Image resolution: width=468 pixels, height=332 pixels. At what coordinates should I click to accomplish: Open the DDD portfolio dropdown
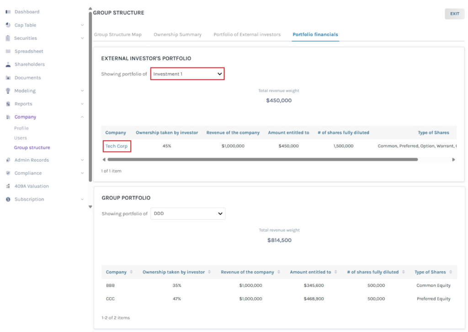pos(187,213)
